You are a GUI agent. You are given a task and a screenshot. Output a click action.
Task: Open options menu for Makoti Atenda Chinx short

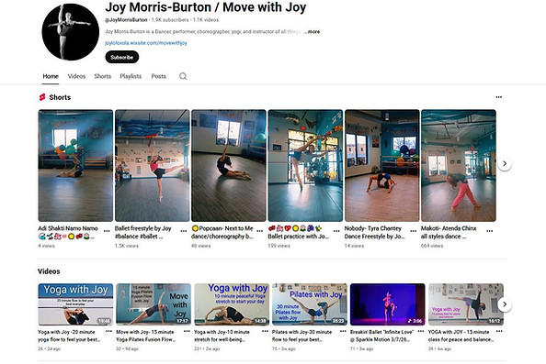tap(490, 231)
